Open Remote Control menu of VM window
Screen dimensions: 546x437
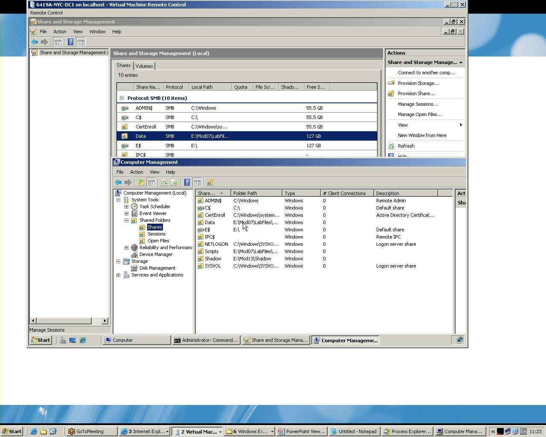[46, 13]
